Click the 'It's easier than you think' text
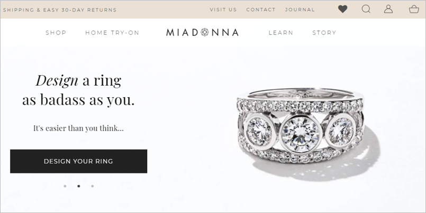 tap(78, 128)
